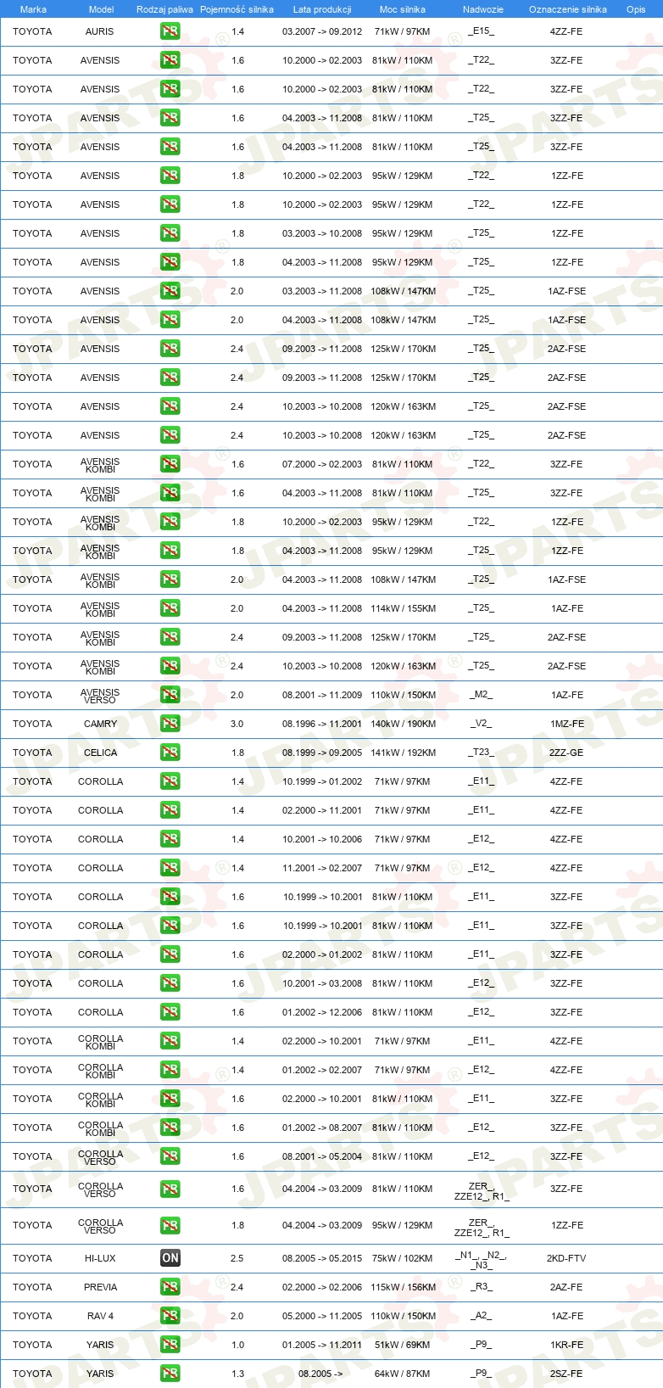Click PB icon for COROLLA 1.6 10.2001 -> 03.2008
Image resolution: width=663 pixels, height=1388 pixels.
170,983
